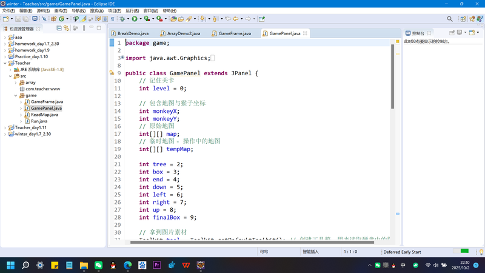Click Collapse All in package explorer
The height and width of the screenshot is (273, 485).
pos(59,29)
